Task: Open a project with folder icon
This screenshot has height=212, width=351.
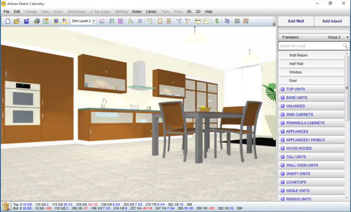Action: pos(16,21)
